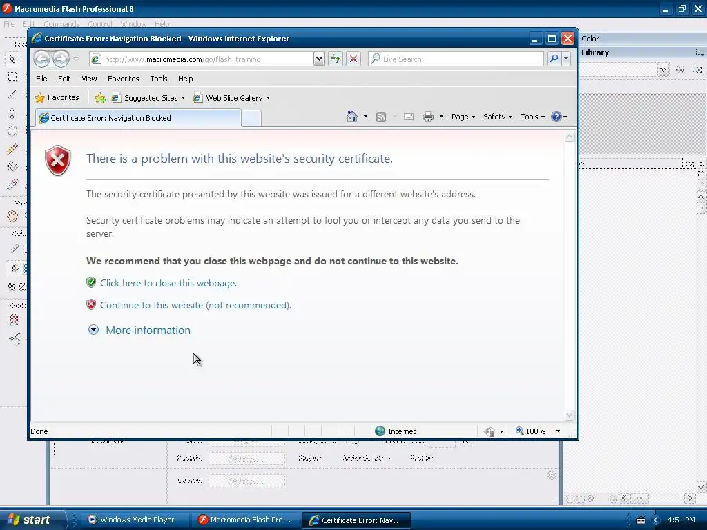Click the Color panel title in Flash

click(590, 39)
